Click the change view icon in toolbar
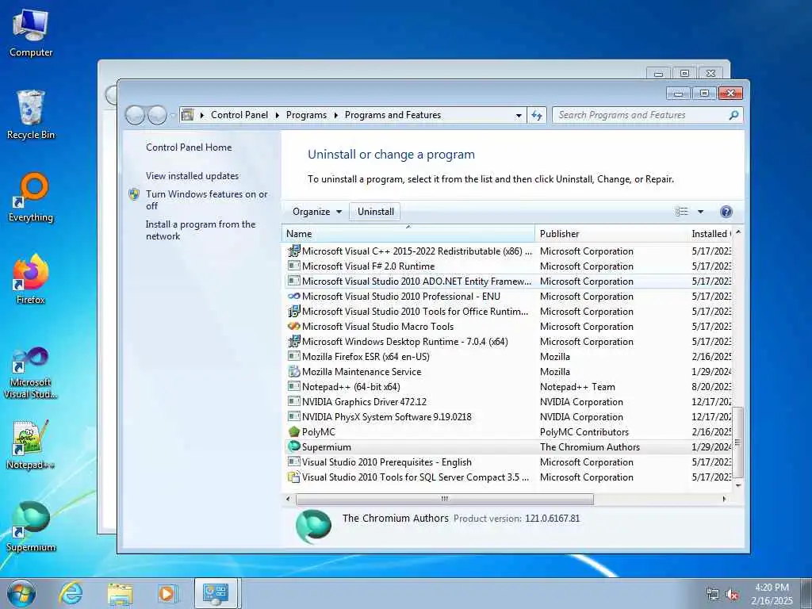The width and height of the screenshot is (812, 609). click(x=681, y=211)
